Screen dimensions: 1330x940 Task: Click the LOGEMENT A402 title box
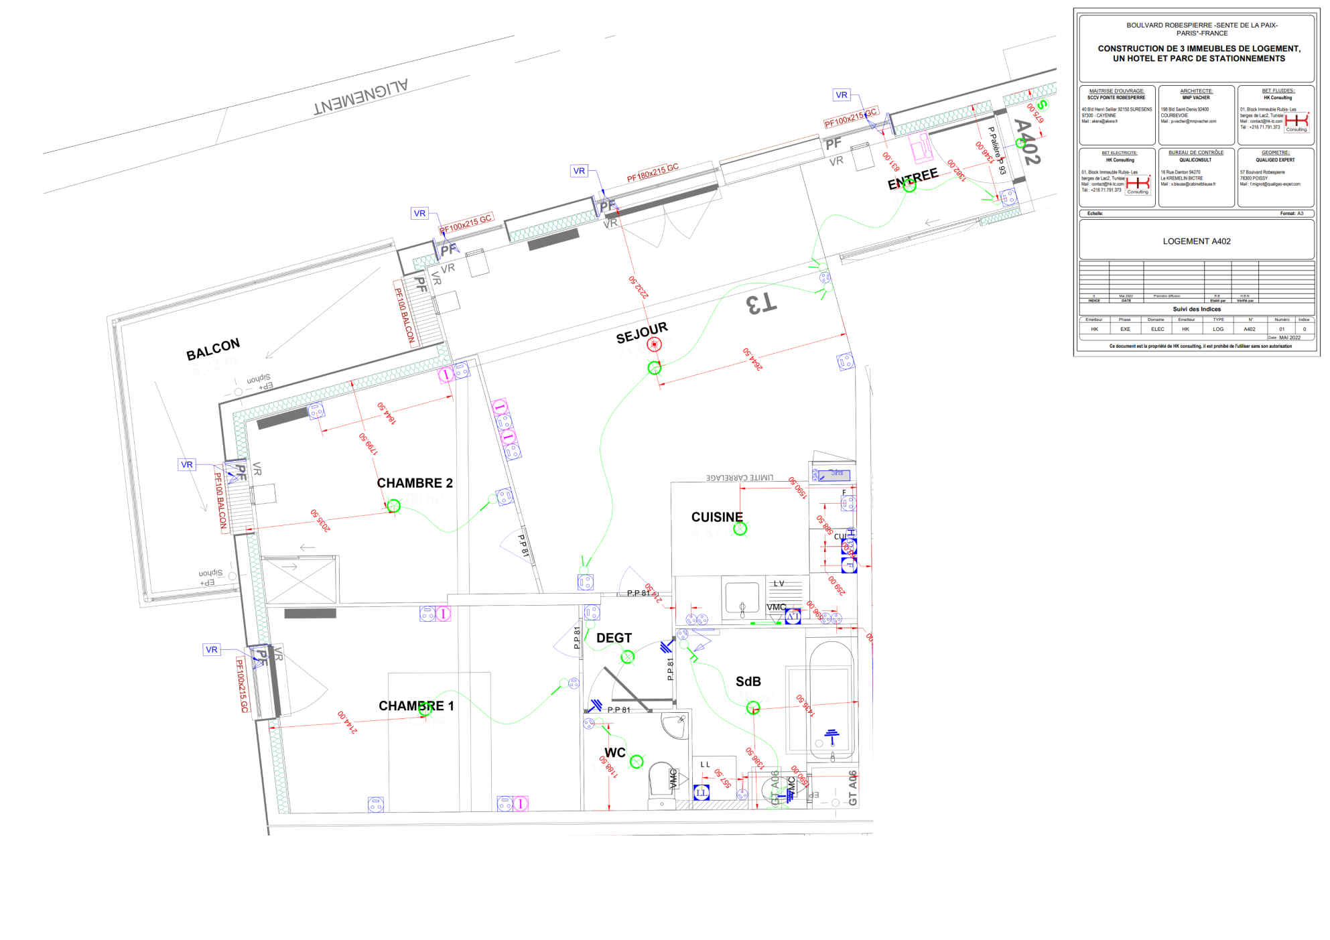click(1196, 241)
